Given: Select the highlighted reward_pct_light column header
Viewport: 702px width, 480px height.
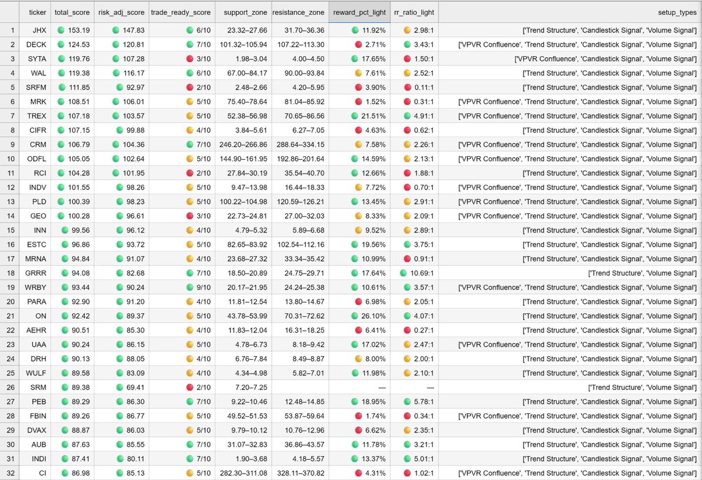Looking at the screenshot, I should pyautogui.click(x=359, y=12).
